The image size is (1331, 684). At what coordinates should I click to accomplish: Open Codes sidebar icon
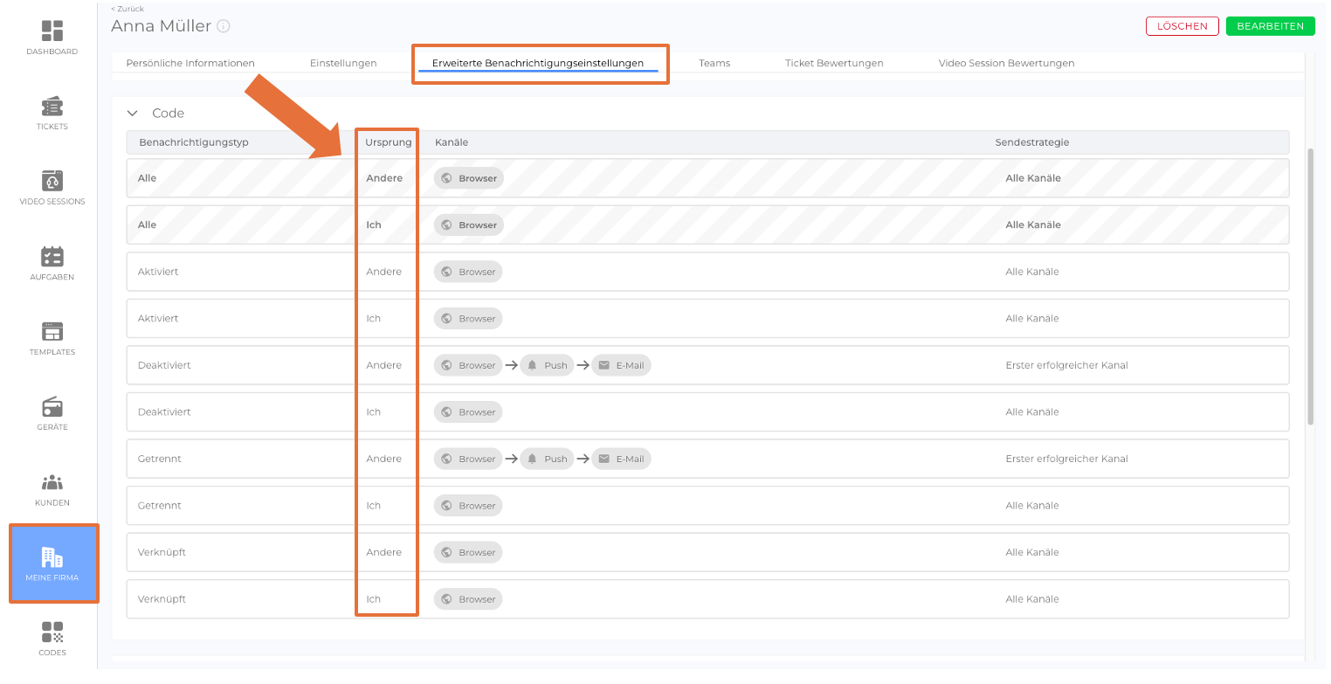point(52,632)
